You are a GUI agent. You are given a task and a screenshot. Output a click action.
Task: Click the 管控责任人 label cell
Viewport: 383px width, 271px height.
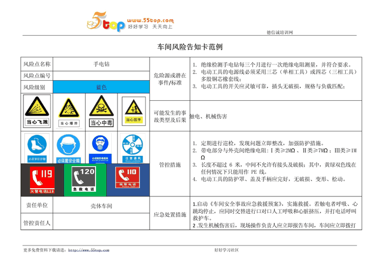[37, 222]
